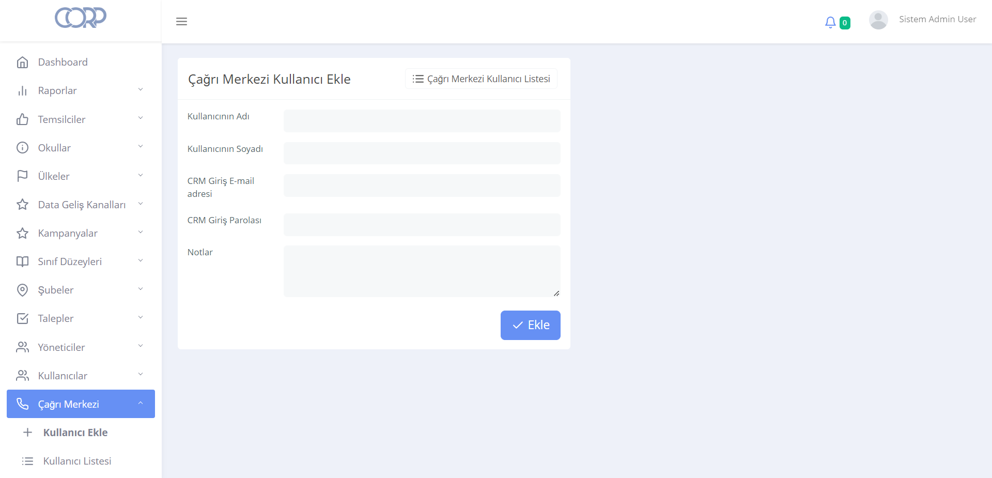Viewport: 992px width, 478px height.
Task: Open the Talepler menu item
Action: (x=56, y=318)
